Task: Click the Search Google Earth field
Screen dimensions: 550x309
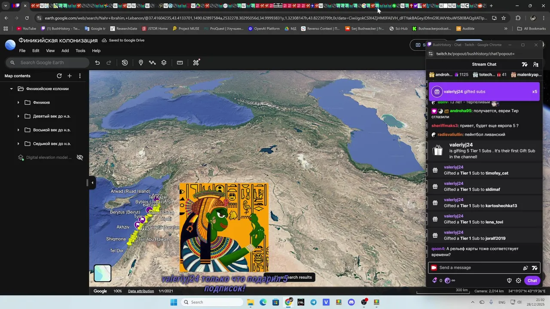Action: click(x=48, y=63)
